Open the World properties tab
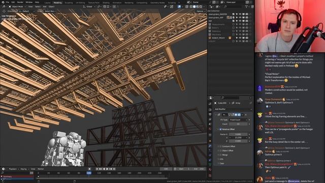This screenshot has width=325, height=183. 210,129
